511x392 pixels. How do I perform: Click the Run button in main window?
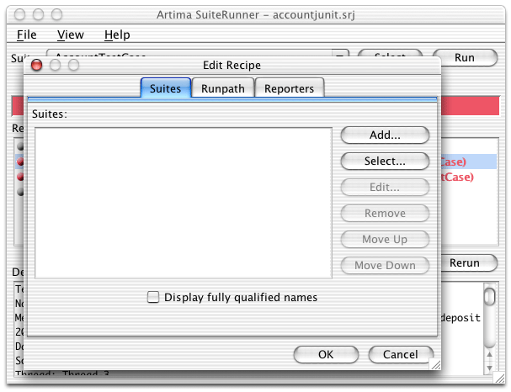point(465,58)
